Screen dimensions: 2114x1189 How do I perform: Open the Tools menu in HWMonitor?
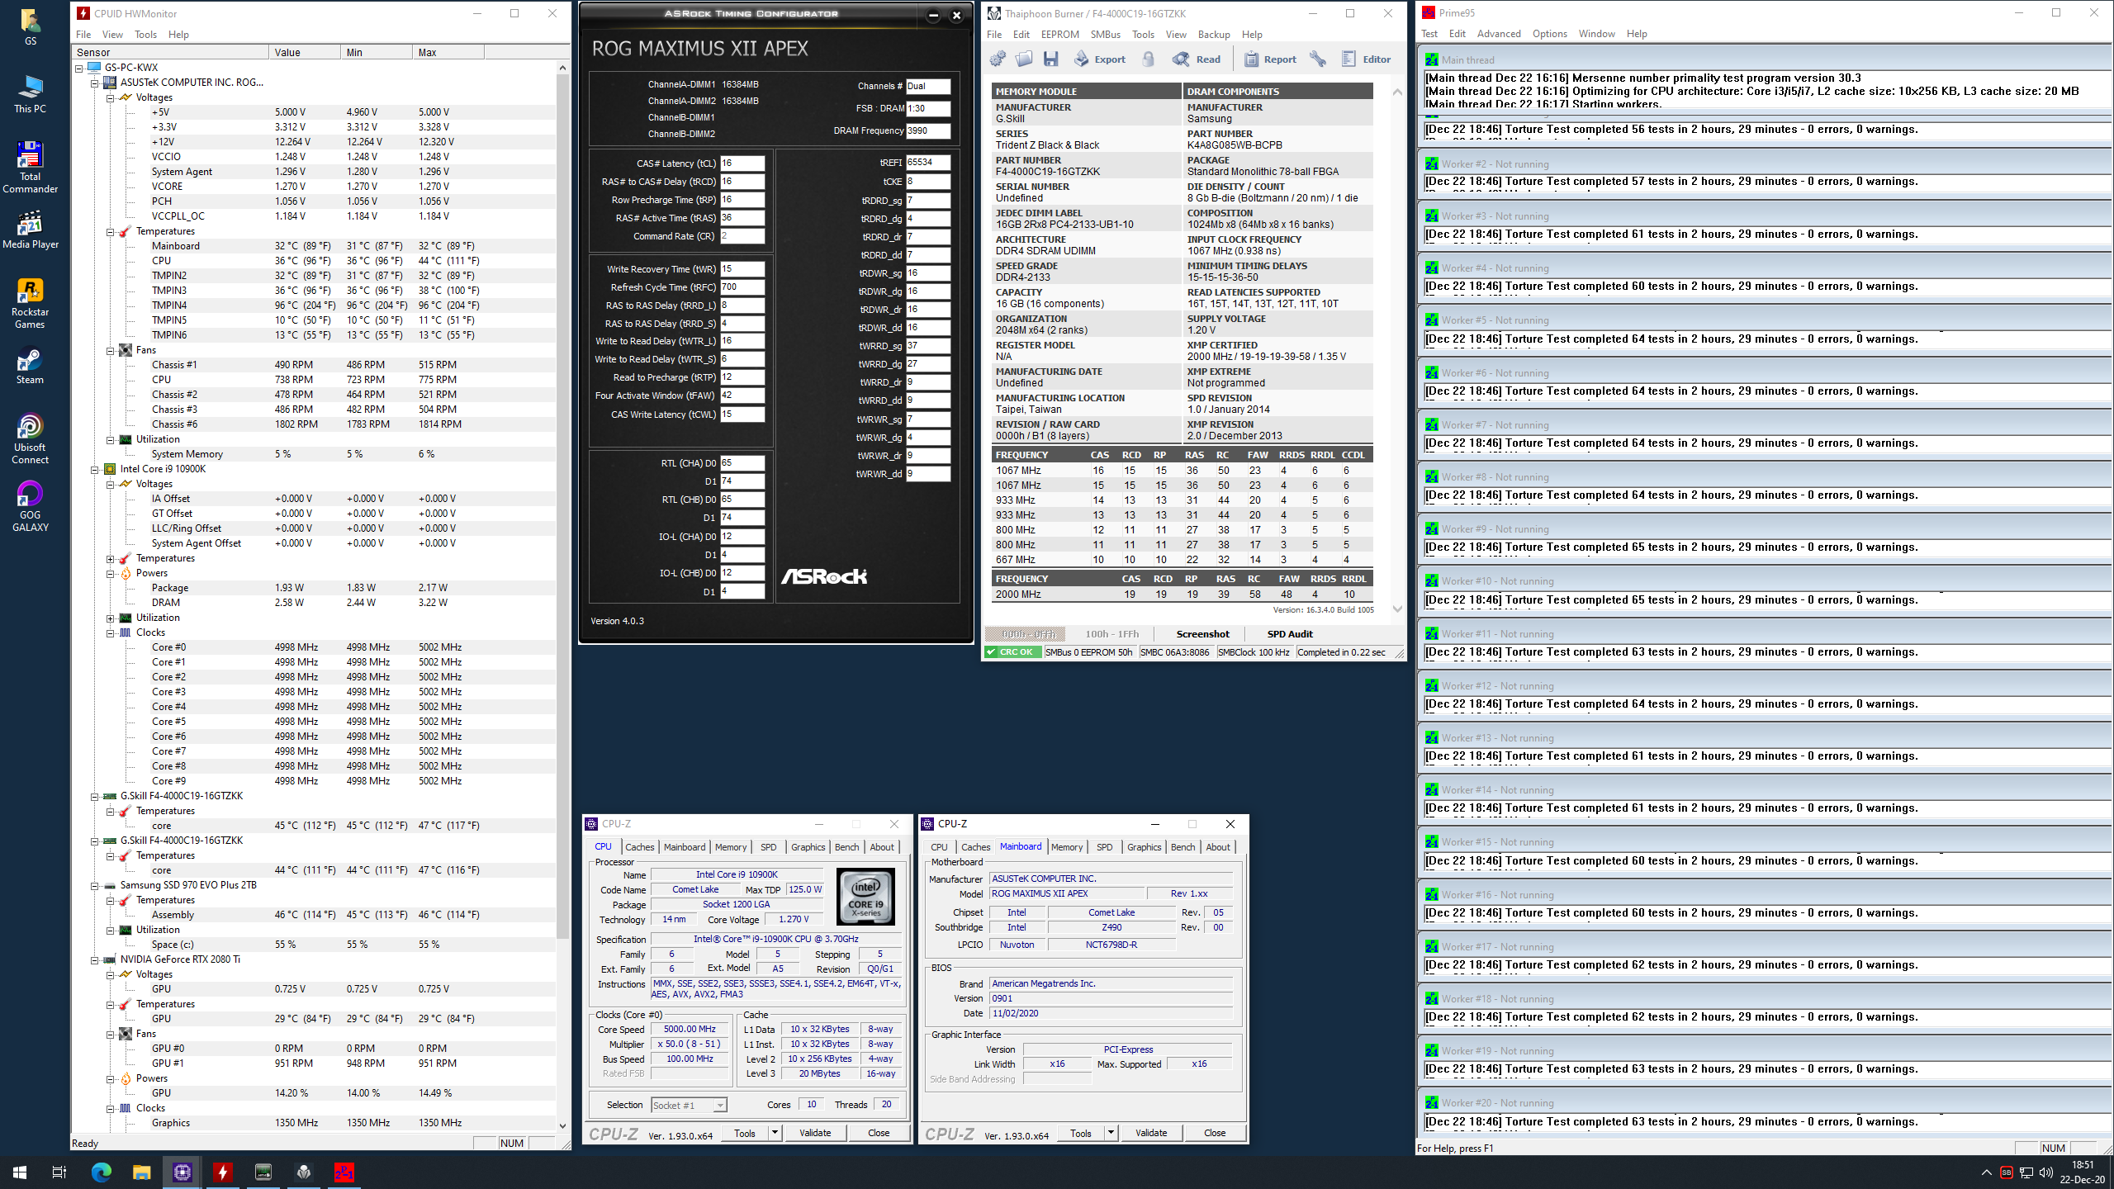pyautogui.click(x=146, y=35)
